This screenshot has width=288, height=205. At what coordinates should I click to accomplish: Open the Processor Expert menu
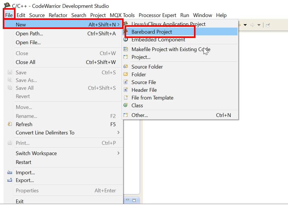tap(157, 15)
